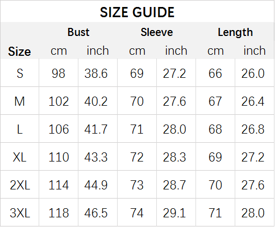
Task: Click the sleeve 71 cm cell
Action: pyautogui.click(x=137, y=129)
